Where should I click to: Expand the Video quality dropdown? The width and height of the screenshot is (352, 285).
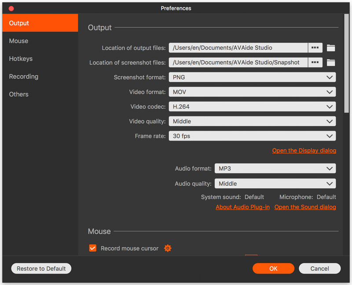252,121
